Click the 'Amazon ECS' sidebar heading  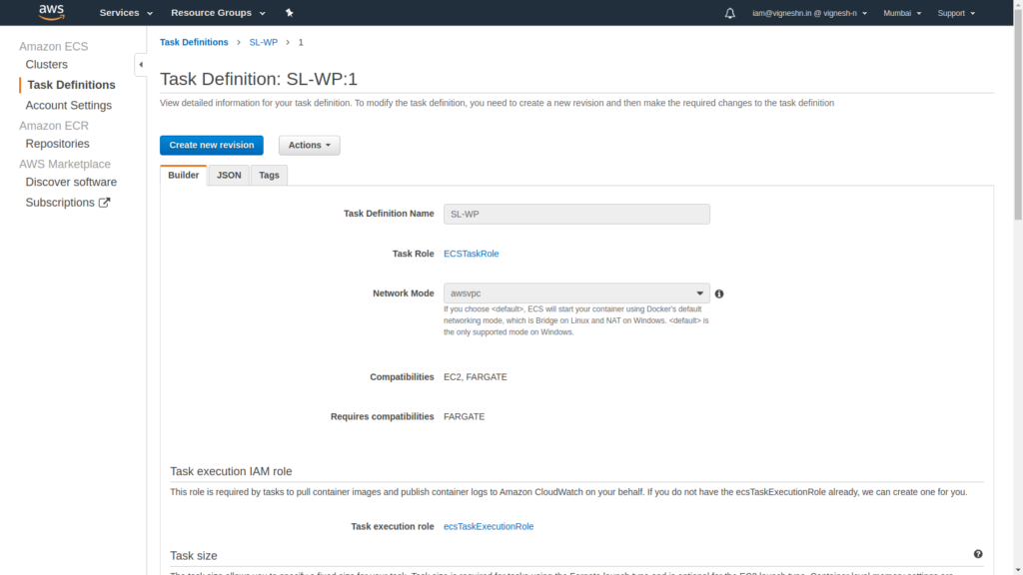(x=54, y=46)
